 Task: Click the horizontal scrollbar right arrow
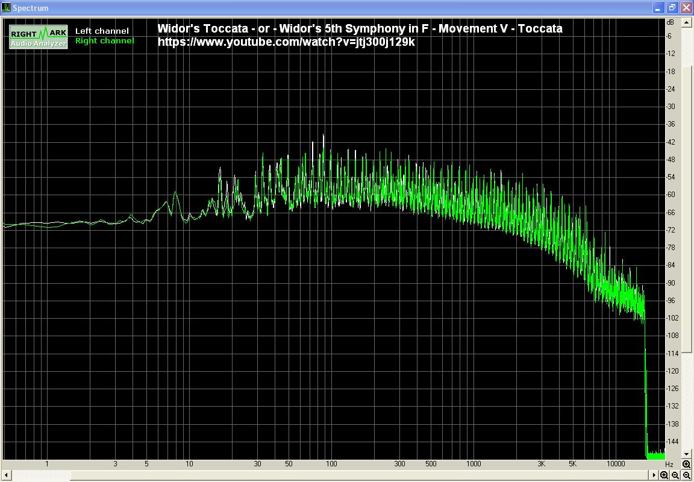(x=654, y=475)
